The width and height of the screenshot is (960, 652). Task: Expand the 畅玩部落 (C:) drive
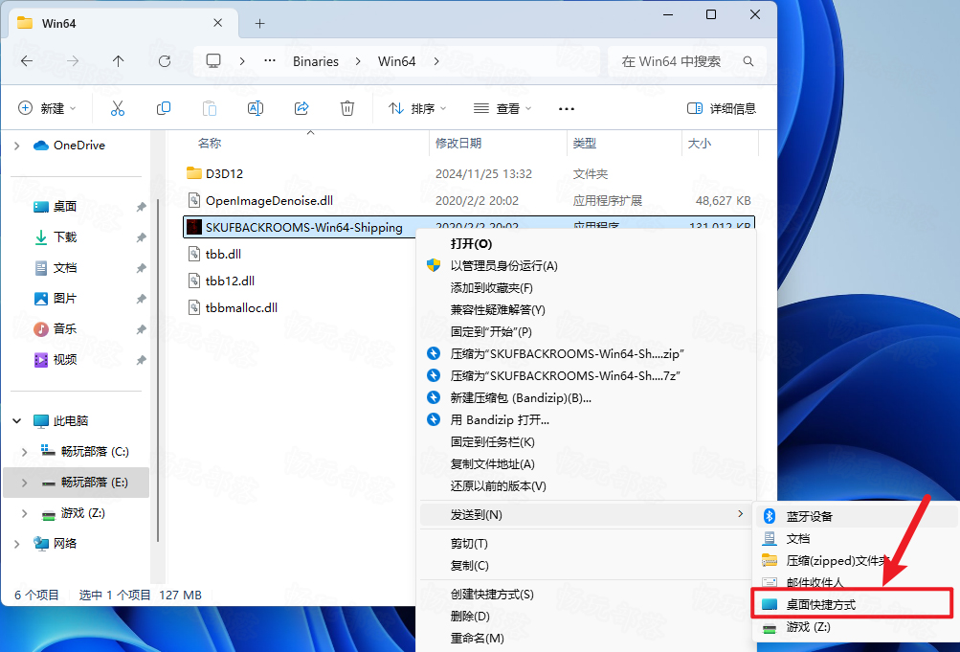point(25,452)
